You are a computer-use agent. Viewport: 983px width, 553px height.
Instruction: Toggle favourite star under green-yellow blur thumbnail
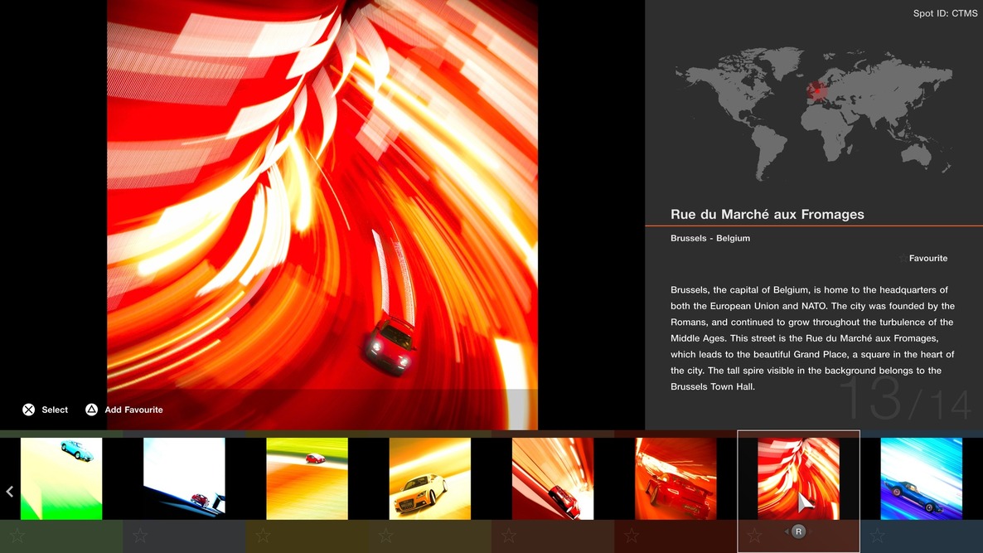pyautogui.click(x=263, y=536)
